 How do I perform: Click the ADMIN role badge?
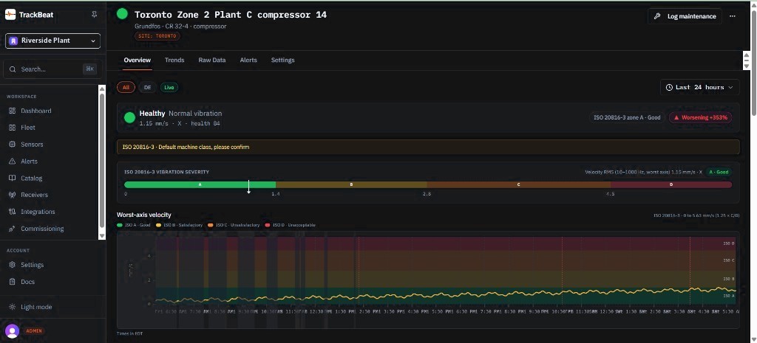point(34,331)
